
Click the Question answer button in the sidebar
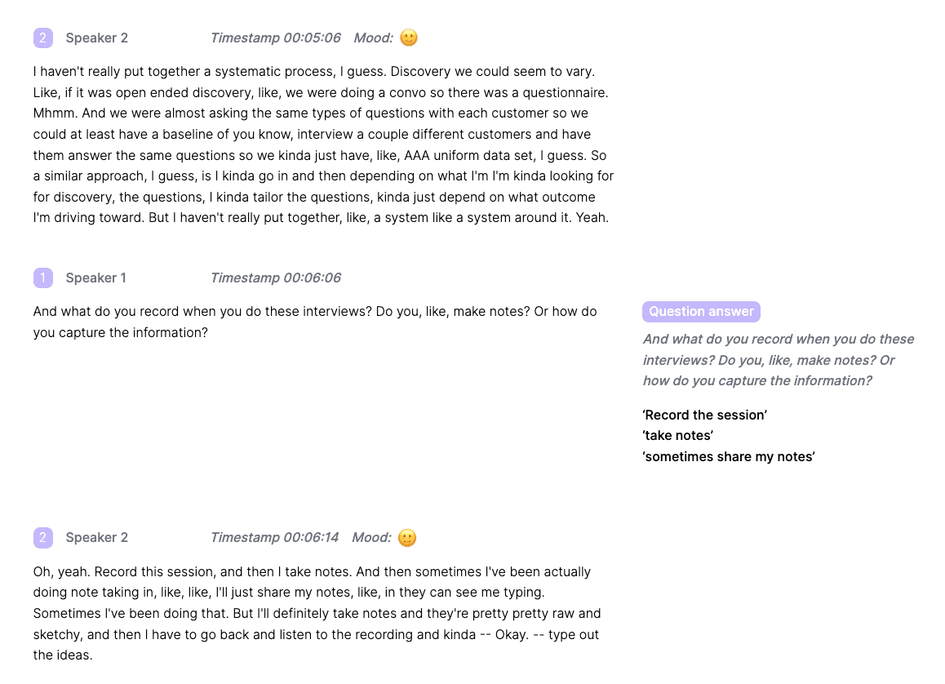tap(701, 311)
